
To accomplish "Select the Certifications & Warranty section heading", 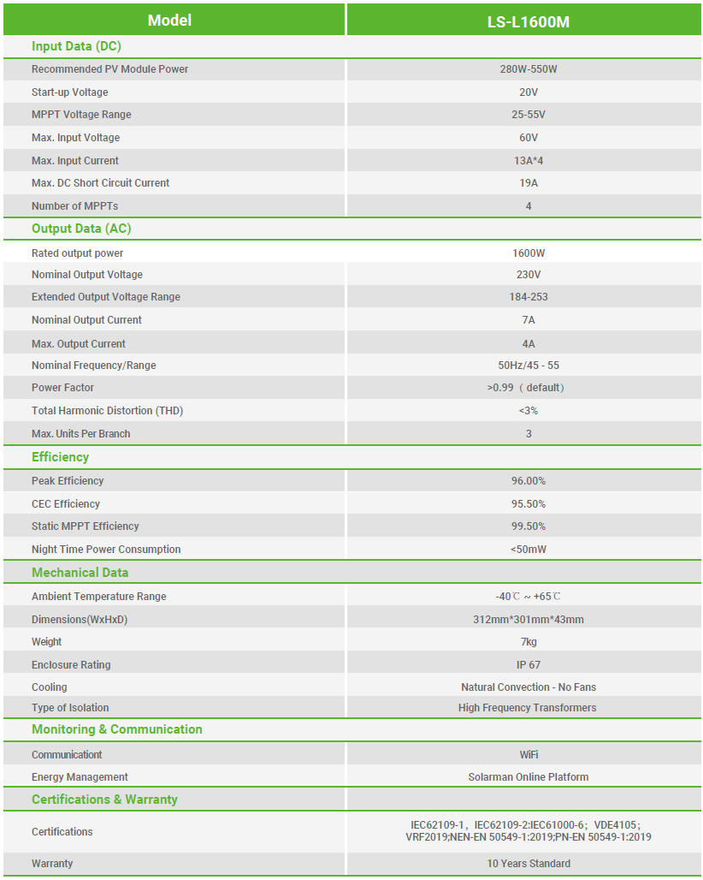I will pyautogui.click(x=104, y=800).
